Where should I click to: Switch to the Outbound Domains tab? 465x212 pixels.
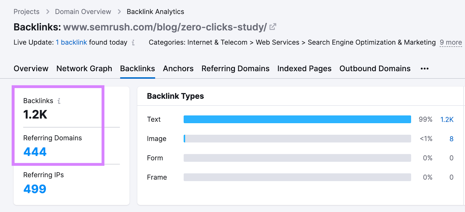375,69
